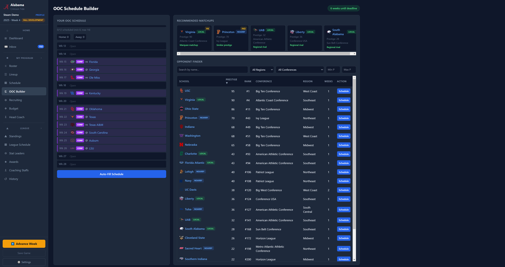Open the All Conferences dropdown
This screenshot has width=505, height=267.
300,70
